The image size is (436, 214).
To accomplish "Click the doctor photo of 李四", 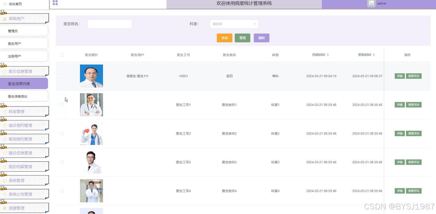I will [91, 76].
